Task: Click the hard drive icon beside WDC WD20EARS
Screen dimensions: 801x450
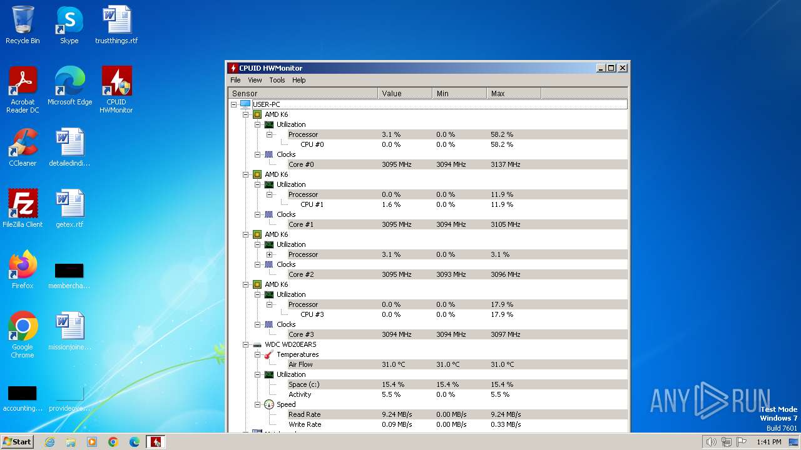Action: [x=257, y=344]
